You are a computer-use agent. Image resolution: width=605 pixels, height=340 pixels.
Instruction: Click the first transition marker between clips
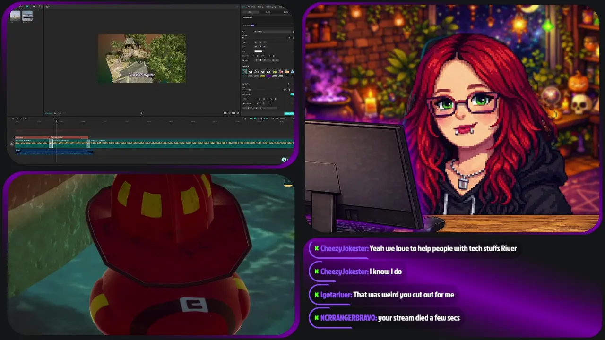51,144
